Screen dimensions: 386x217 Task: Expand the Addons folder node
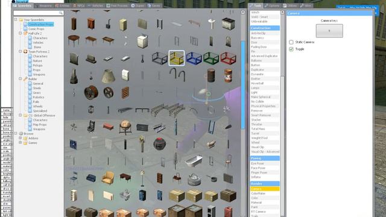click(x=20, y=138)
